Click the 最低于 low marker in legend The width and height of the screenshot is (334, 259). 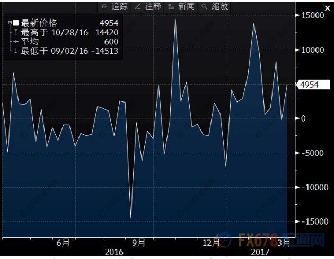click(x=15, y=51)
